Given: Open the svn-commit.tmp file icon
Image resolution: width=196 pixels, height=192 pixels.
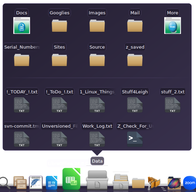Looking at the screenshot, I should coord(22,139).
